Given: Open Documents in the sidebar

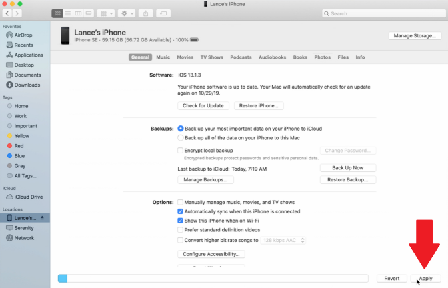Looking at the screenshot, I should (x=25, y=75).
